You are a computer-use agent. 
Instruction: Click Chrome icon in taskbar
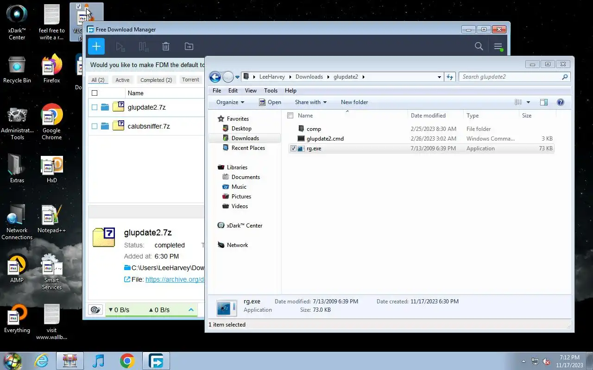pyautogui.click(x=127, y=361)
